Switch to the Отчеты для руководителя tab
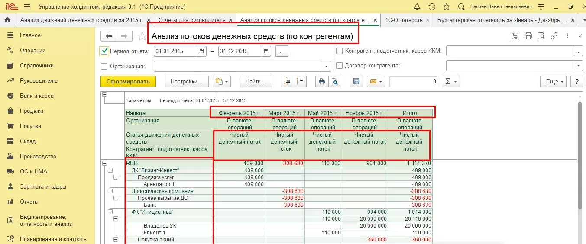The image size is (586, 244). coord(191,20)
